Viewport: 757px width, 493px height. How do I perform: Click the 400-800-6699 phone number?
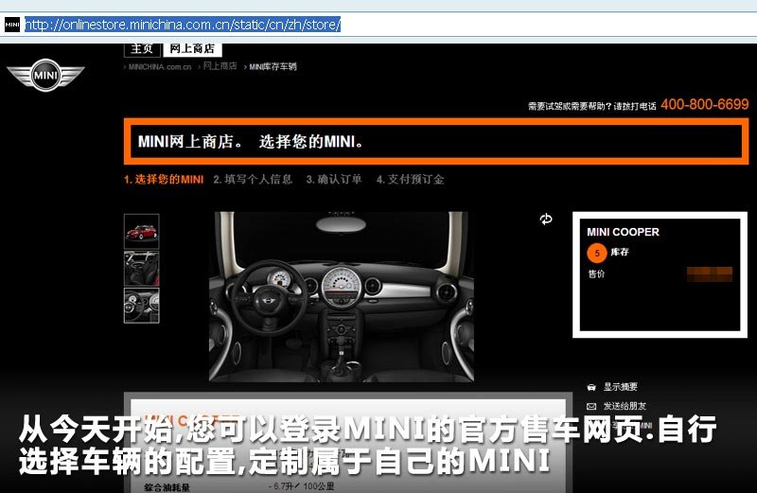pos(704,104)
